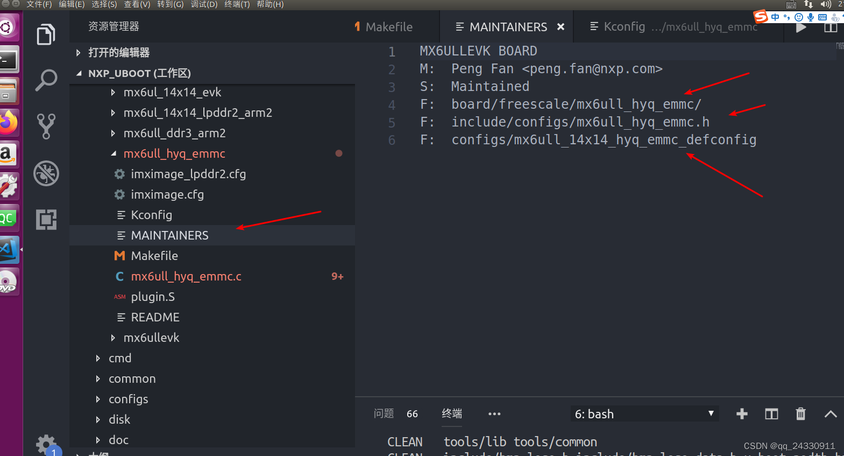Open the Explorer view in activity bar
Viewport: 844px width, 456px height.
[x=46, y=35]
